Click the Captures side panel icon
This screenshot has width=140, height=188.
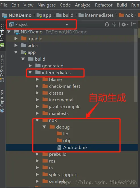point(2,110)
